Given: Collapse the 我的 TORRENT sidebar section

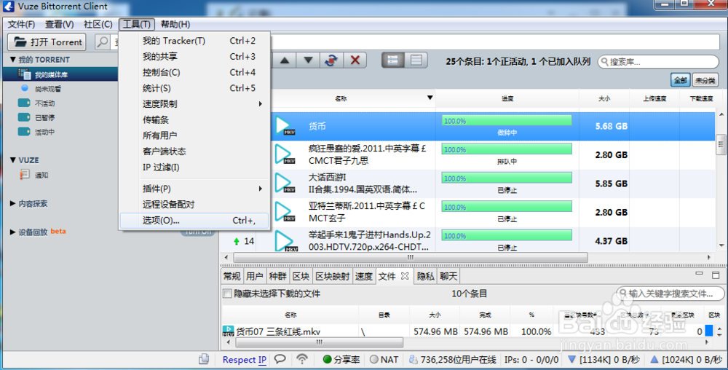Looking at the screenshot, I should (x=13, y=60).
